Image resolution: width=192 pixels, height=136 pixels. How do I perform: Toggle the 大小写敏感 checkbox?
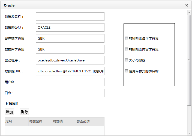tap(126, 60)
